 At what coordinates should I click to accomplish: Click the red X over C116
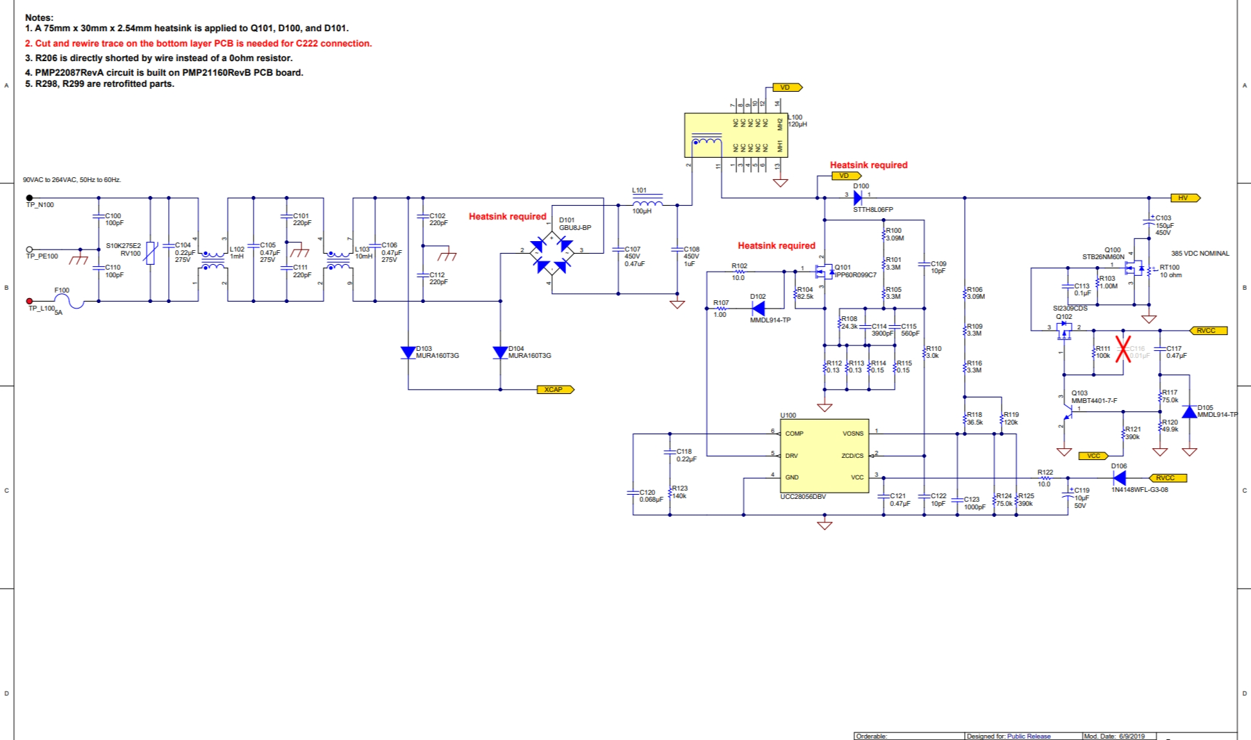tap(1122, 348)
